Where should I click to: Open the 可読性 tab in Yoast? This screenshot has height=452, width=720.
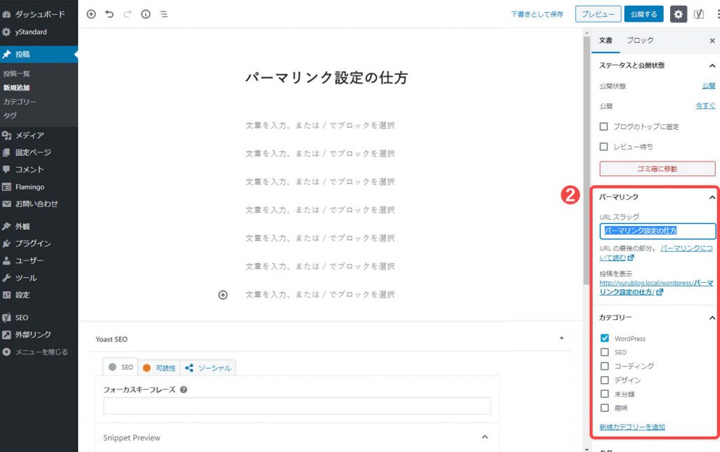tap(160, 368)
